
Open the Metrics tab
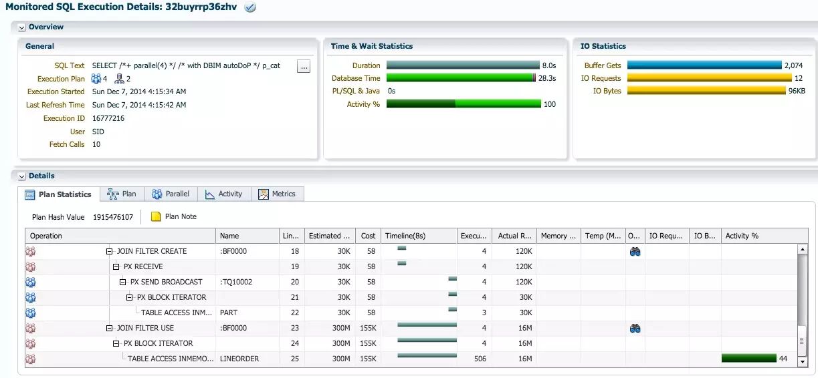278,194
